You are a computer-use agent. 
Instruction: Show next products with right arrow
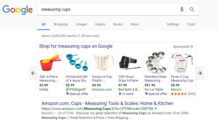pos(200,73)
